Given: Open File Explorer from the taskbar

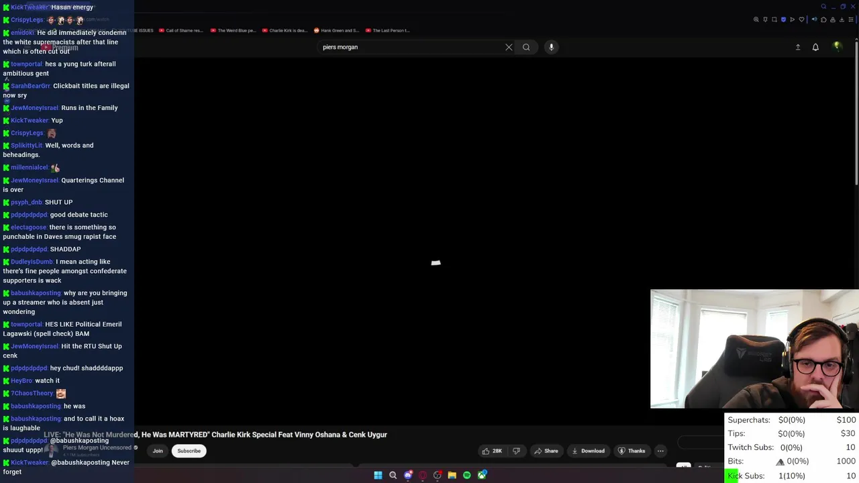Looking at the screenshot, I should point(452,475).
